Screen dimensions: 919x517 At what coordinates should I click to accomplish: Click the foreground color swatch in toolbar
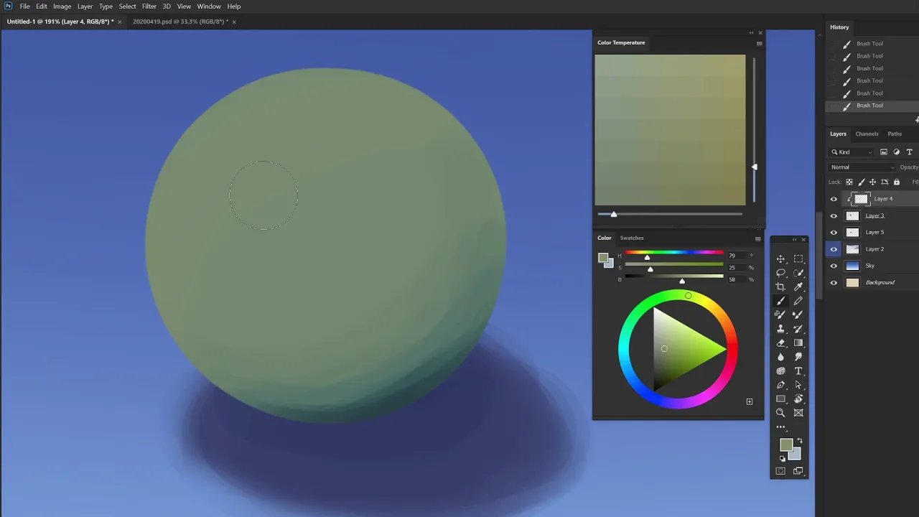(786, 445)
